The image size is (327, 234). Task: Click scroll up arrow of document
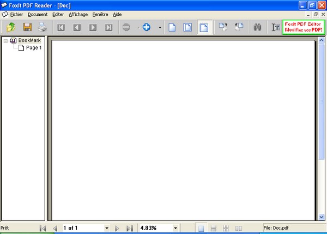322,40
